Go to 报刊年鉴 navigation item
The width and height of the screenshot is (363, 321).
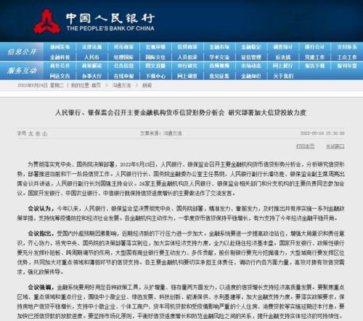(347, 66)
